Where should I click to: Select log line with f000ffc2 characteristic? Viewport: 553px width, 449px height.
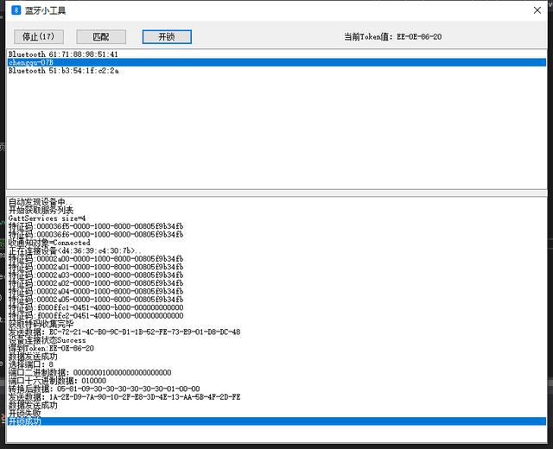(276, 315)
